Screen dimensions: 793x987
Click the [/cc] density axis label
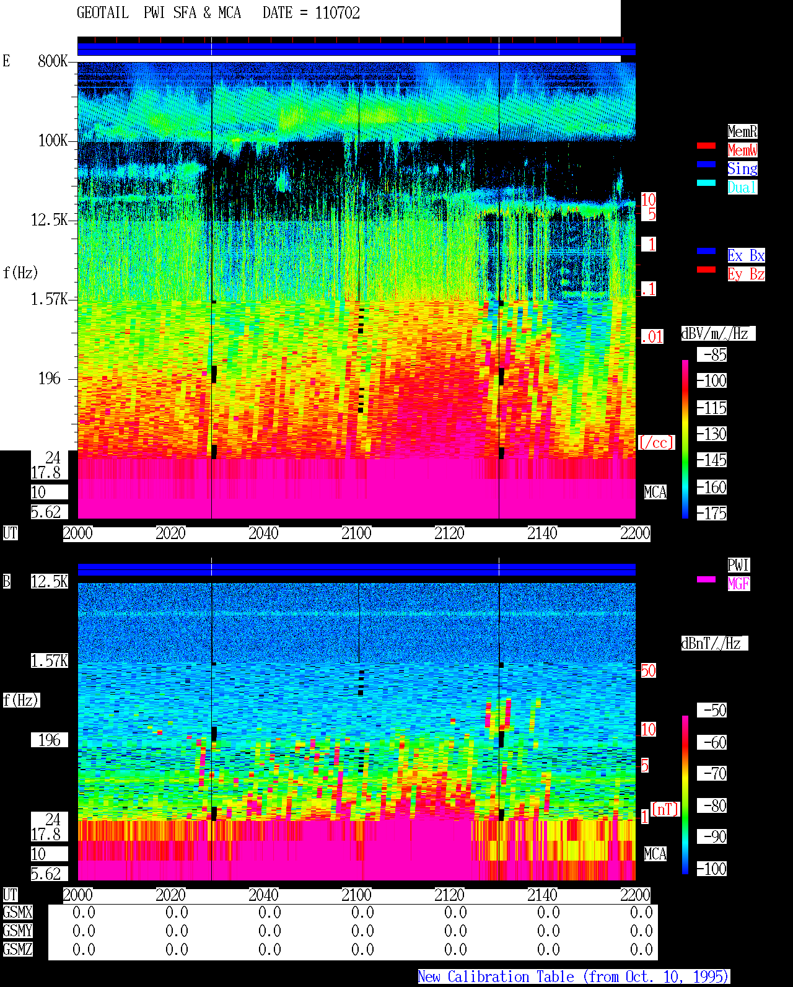click(x=656, y=442)
